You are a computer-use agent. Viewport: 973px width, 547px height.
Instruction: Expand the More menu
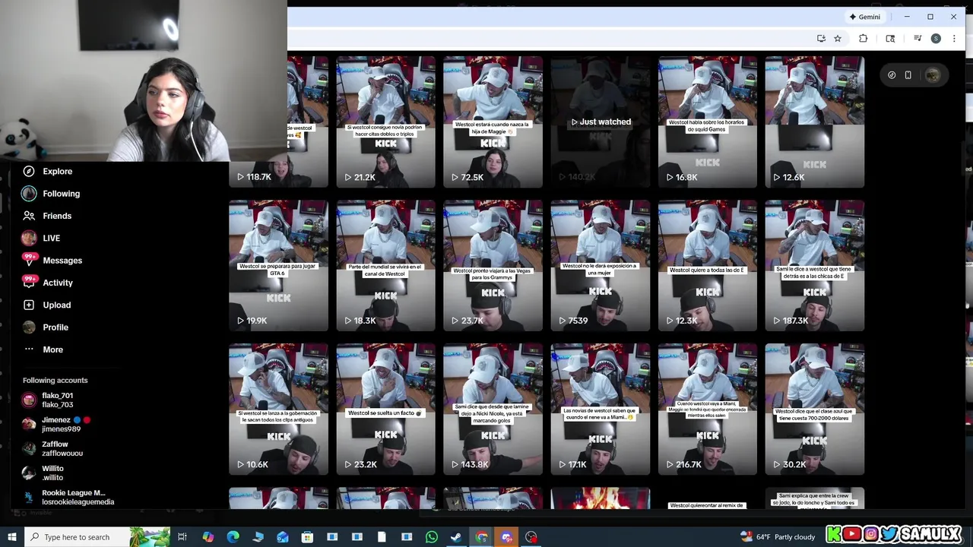pyautogui.click(x=44, y=349)
